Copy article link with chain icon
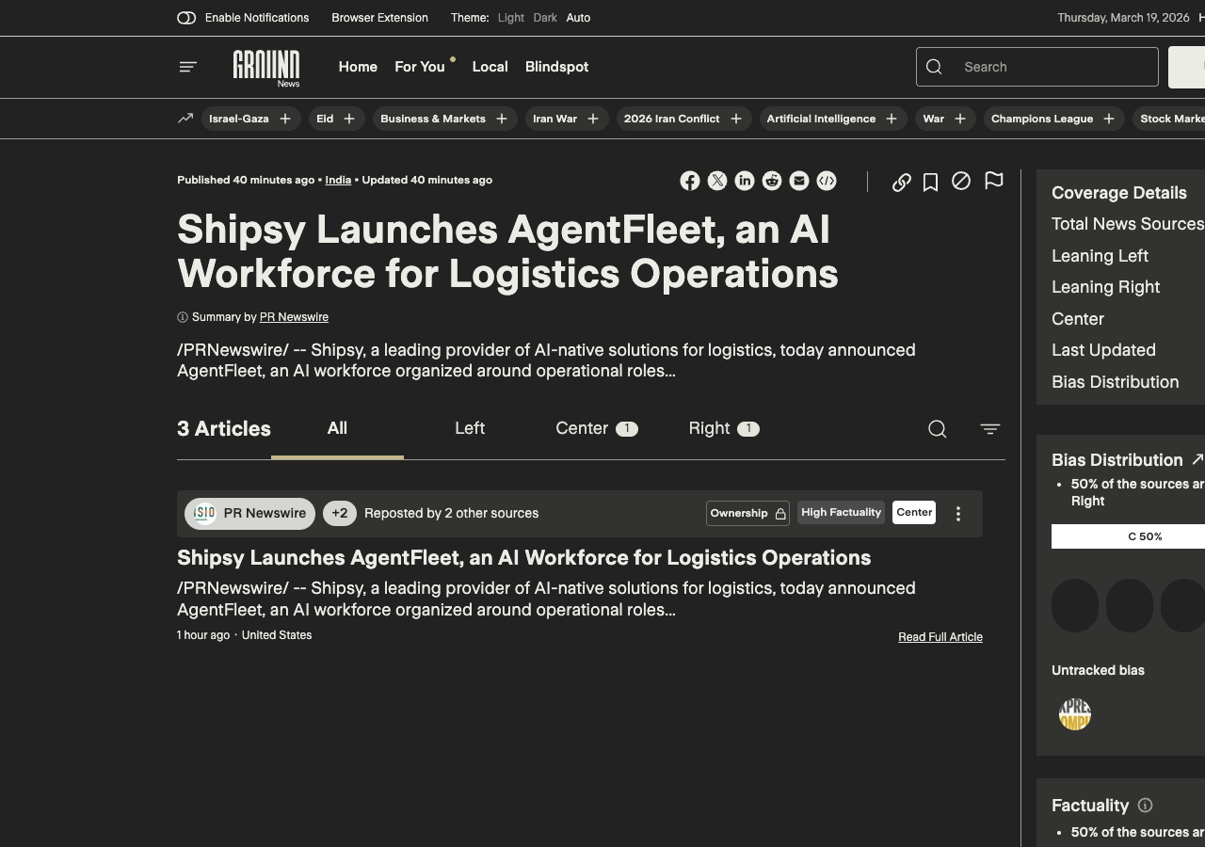The width and height of the screenshot is (1205, 847). click(901, 182)
